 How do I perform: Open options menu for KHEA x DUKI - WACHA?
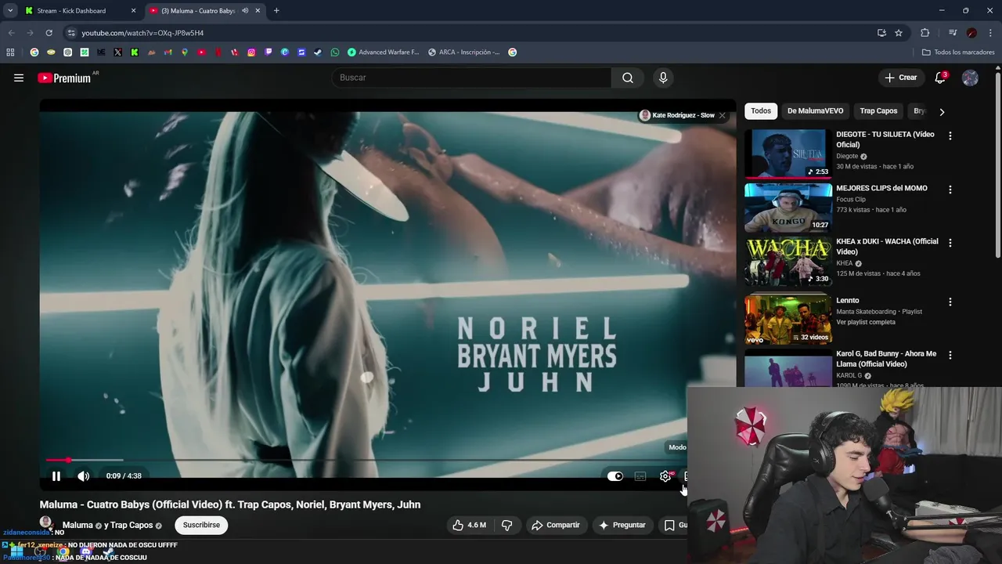[950, 243]
